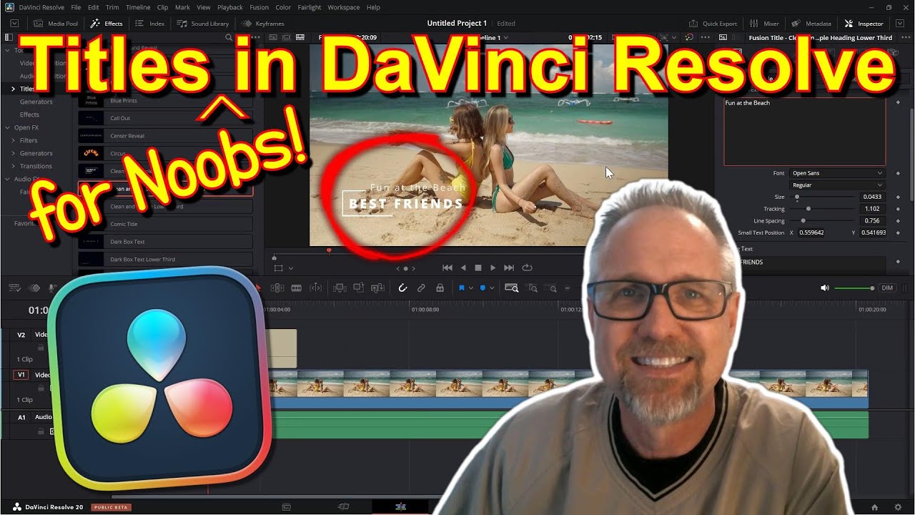This screenshot has height=515, width=915.
Task: Expand the Transitions subcategory
Action: click(x=13, y=166)
